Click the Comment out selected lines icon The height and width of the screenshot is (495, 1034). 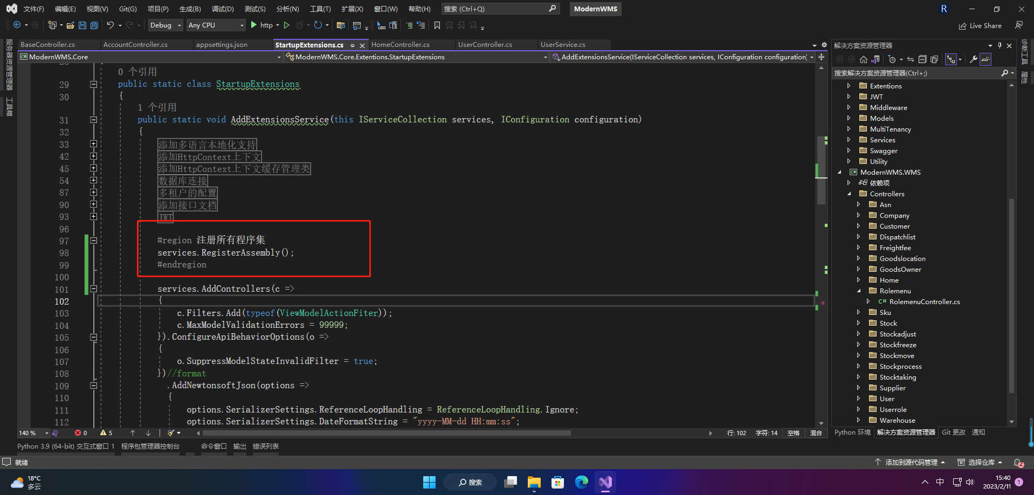click(409, 25)
